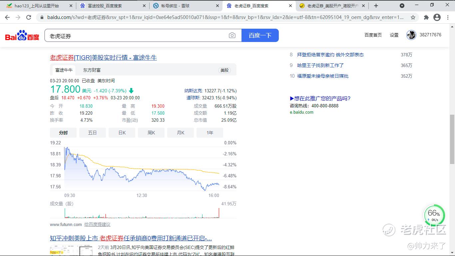The image size is (455, 256).
Task: Close the hao123 tab
Action: (x=71, y=6)
